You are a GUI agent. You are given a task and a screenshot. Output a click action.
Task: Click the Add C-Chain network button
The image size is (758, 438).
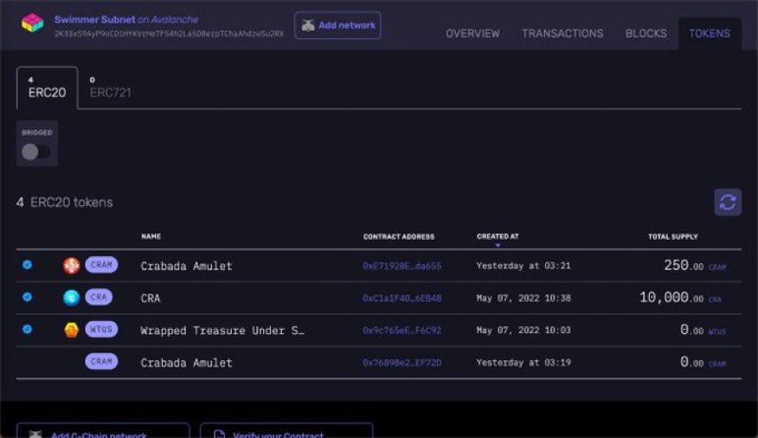102,431
